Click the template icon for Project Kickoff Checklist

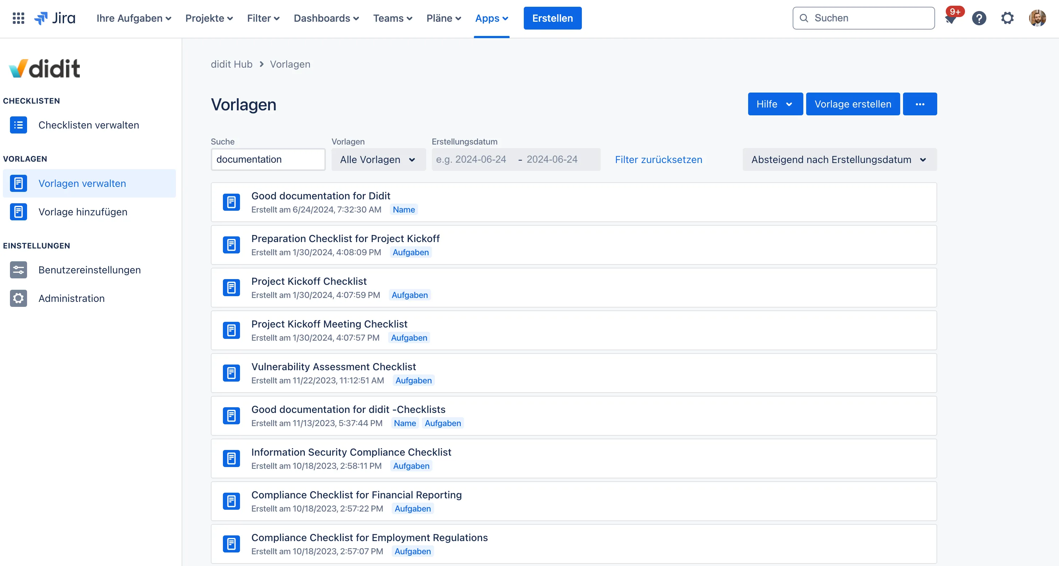pyautogui.click(x=231, y=288)
